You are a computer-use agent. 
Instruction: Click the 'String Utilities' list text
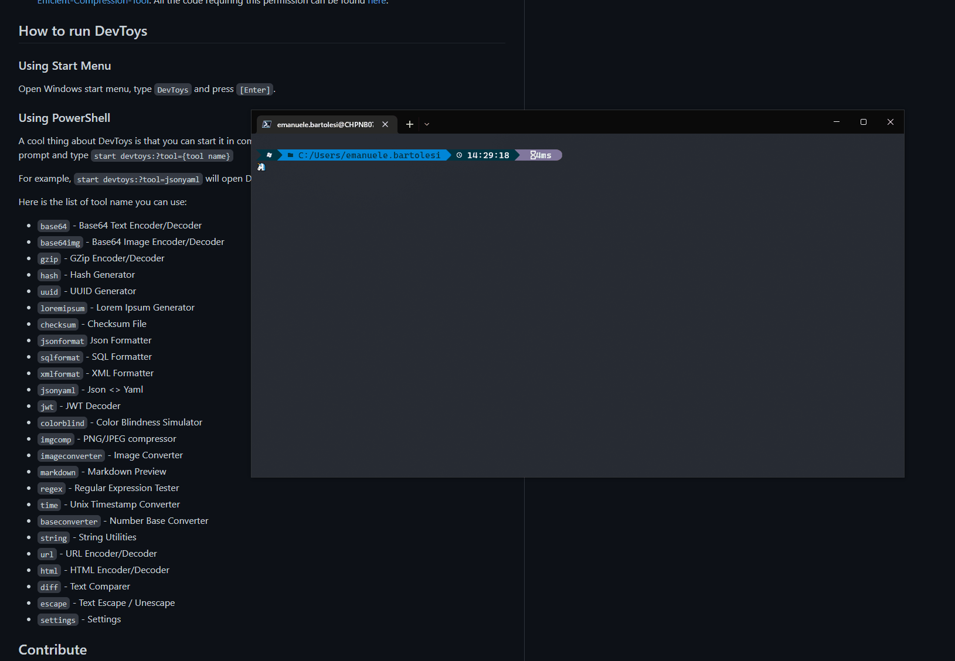click(x=108, y=537)
